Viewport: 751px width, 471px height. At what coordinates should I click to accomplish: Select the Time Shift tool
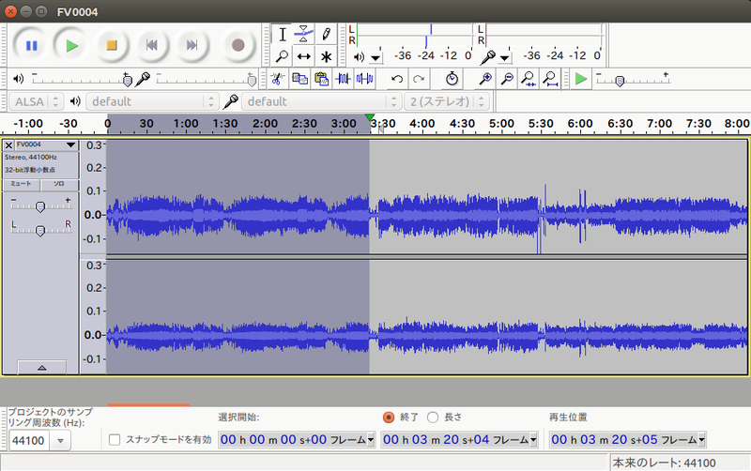303,56
